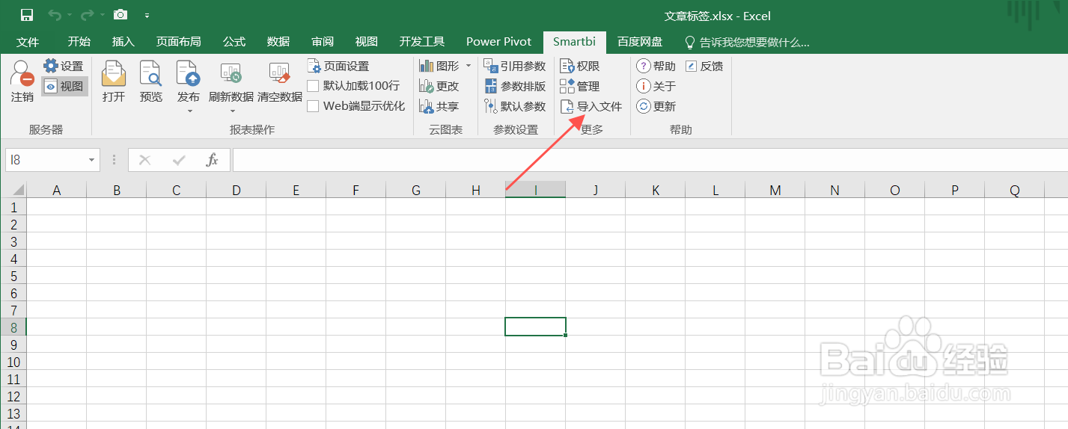Click the Save icon in quick access toolbar
Viewport: 1068px width, 429px height.
click(26, 15)
